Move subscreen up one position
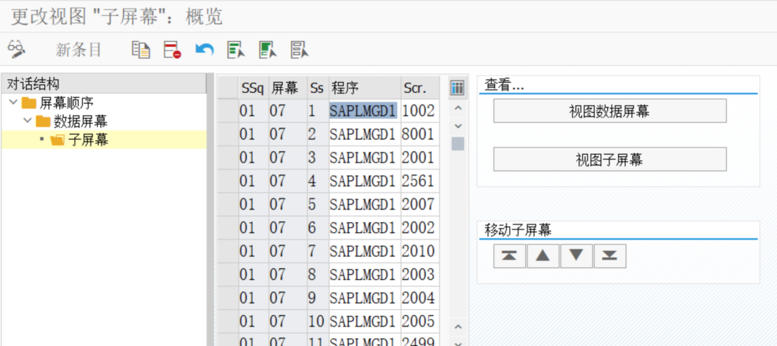777x346 pixels. point(543,256)
